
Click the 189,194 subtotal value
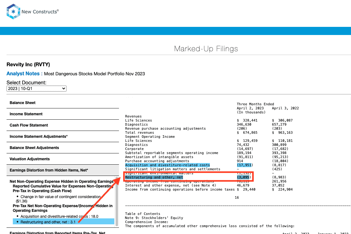pos(244,153)
